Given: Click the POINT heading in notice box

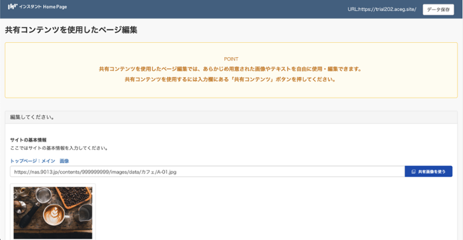Looking at the screenshot, I should (231, 59).
